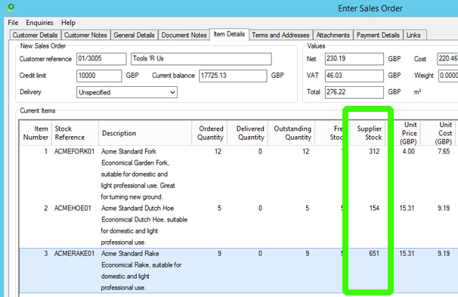Click the Current balance field 17725.13
458x297 pixels.
tap(233, 76)
